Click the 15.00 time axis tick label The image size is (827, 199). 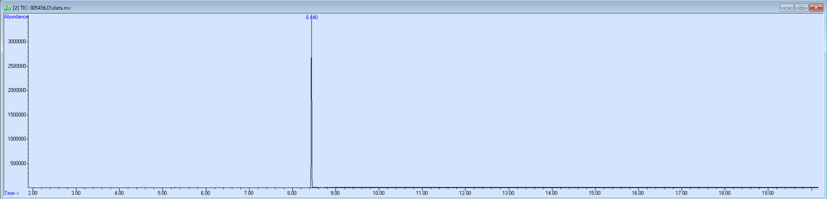pos(595,193)
